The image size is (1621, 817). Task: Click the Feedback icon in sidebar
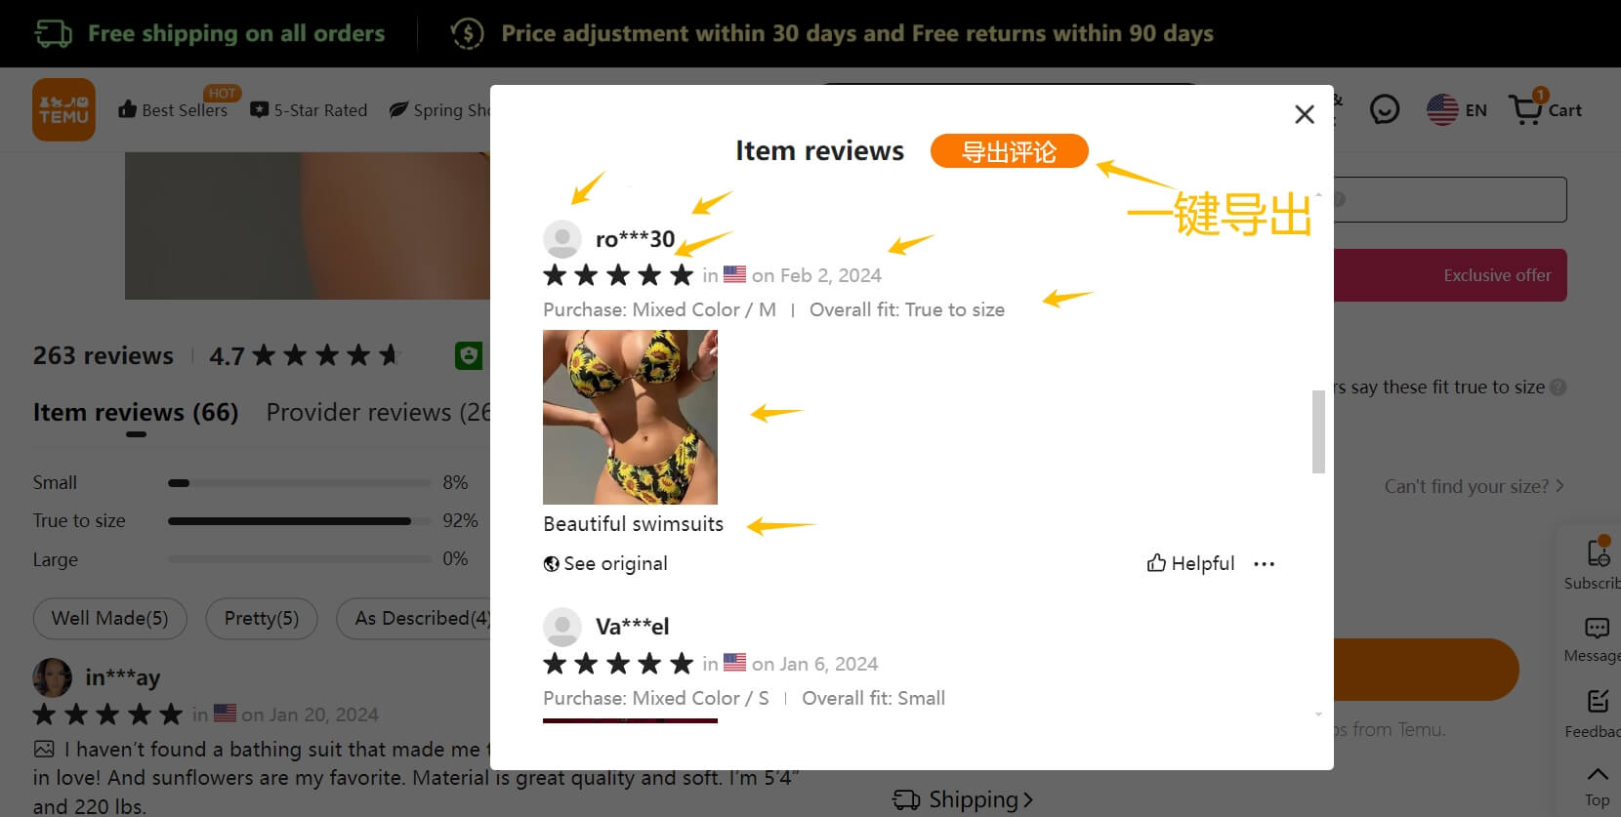[1598, 701]
